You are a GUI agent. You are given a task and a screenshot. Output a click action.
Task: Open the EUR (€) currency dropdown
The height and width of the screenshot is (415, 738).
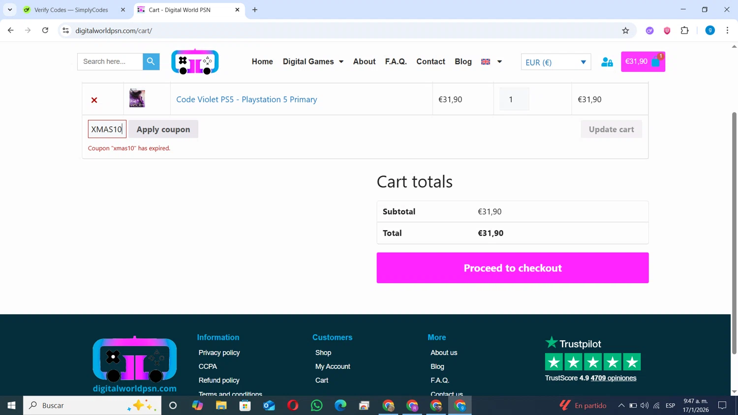556,62
